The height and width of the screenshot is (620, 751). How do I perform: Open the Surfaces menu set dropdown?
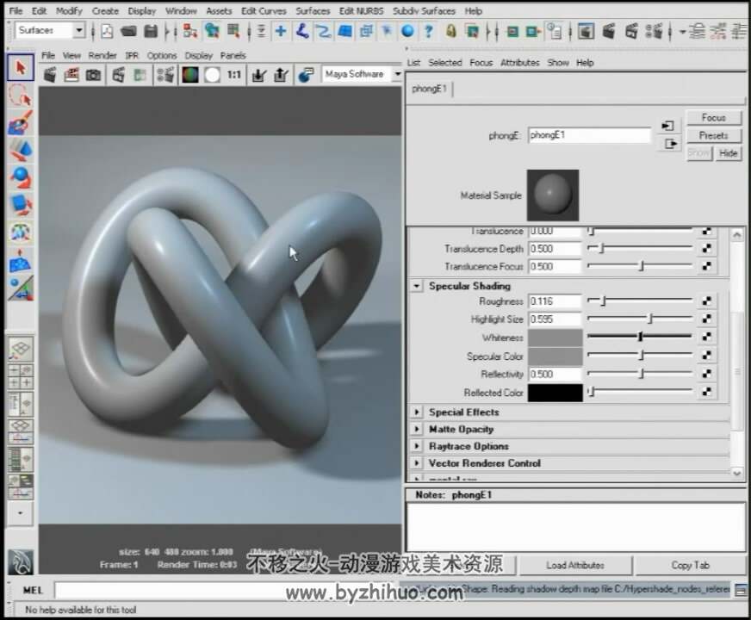(x=79, y=31)
